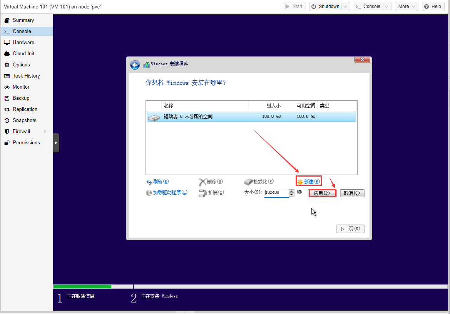Click the top Console button

(368, 6)
